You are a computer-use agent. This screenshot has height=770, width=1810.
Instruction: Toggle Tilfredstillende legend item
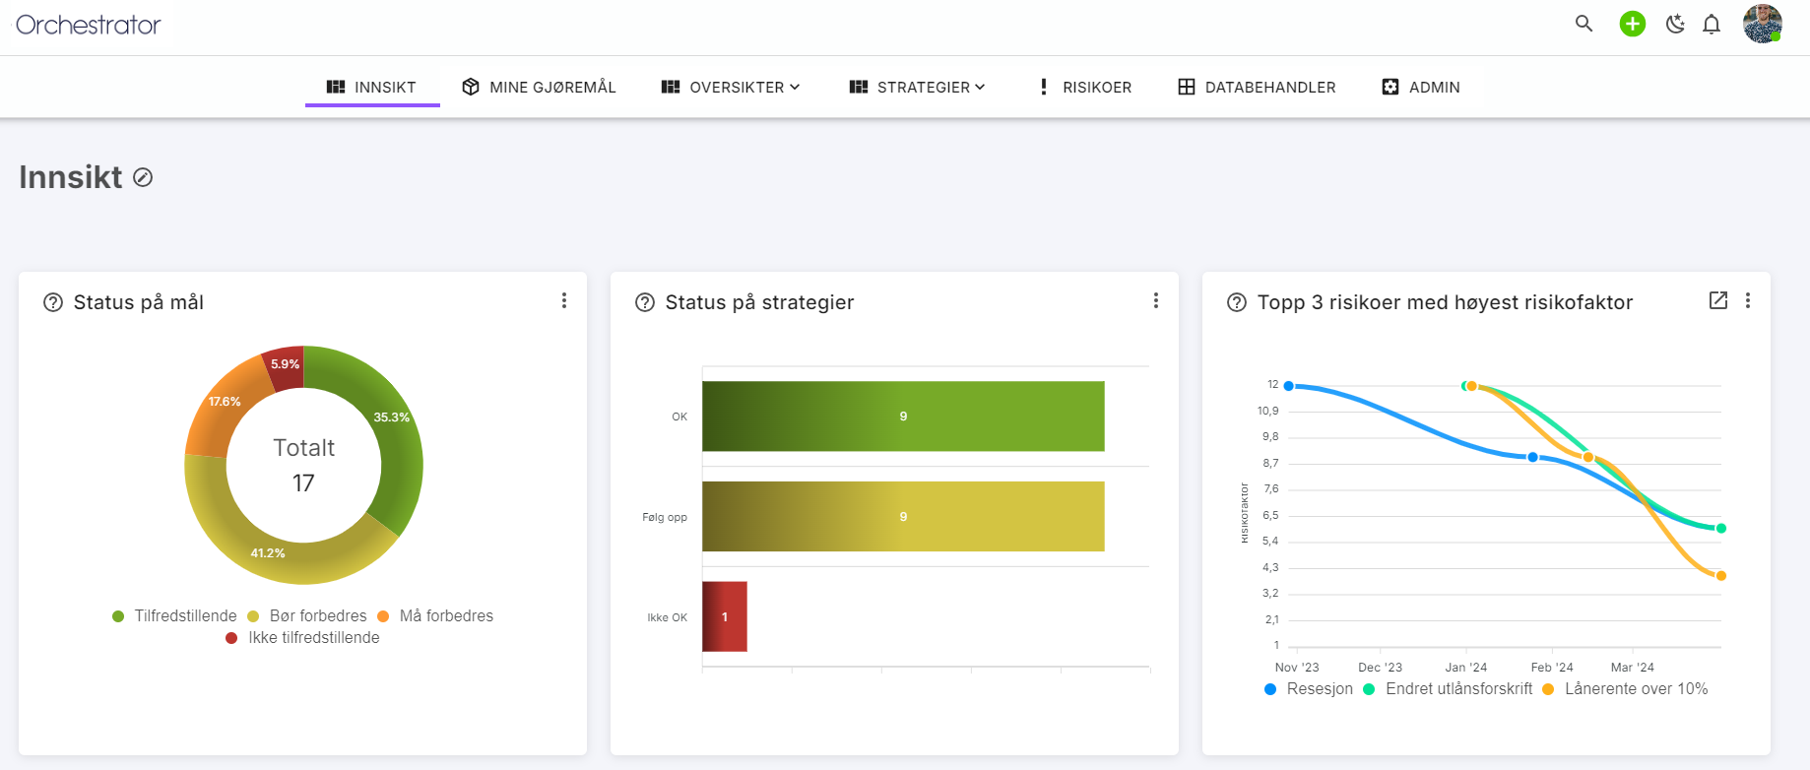tap(175, 615)
